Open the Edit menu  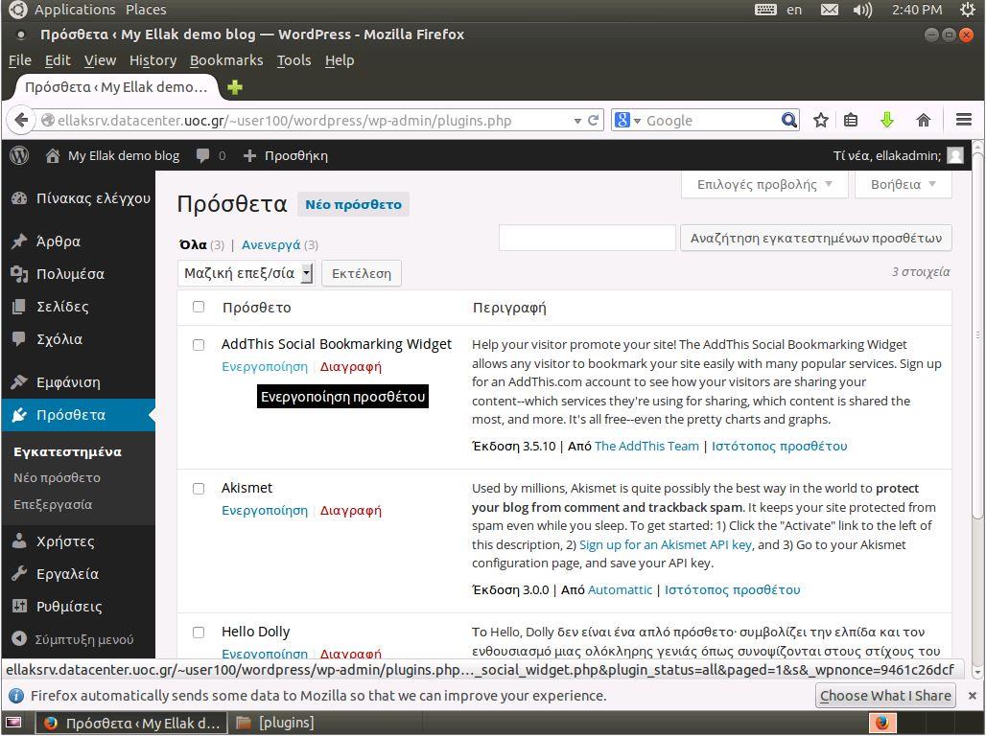58,60
